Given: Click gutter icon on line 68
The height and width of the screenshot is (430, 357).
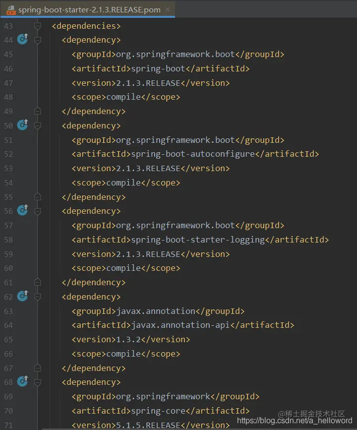Looking at the screenshot, I should 22,381.
